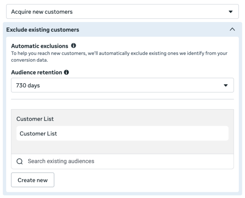Open the Acquire new customers dropdown
The height and width of the screenshot is (198, 245).
click(x=122, y=12)
